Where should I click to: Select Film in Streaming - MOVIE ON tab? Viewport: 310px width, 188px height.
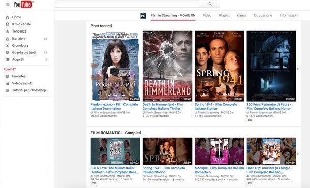click(173, 15)
